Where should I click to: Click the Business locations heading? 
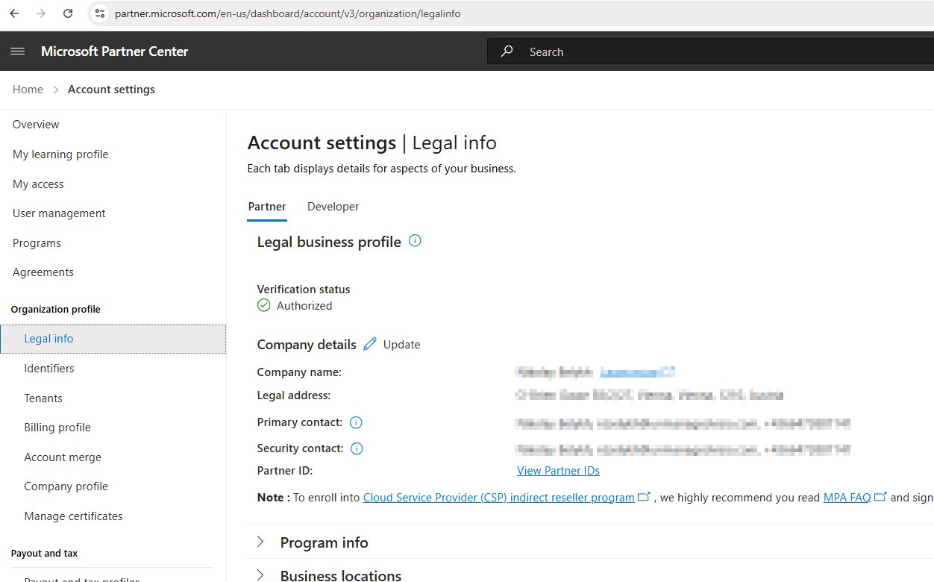[340, 575]
